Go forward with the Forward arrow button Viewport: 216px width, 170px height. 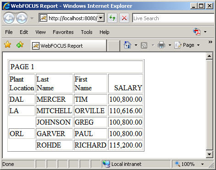coord(22,18)
